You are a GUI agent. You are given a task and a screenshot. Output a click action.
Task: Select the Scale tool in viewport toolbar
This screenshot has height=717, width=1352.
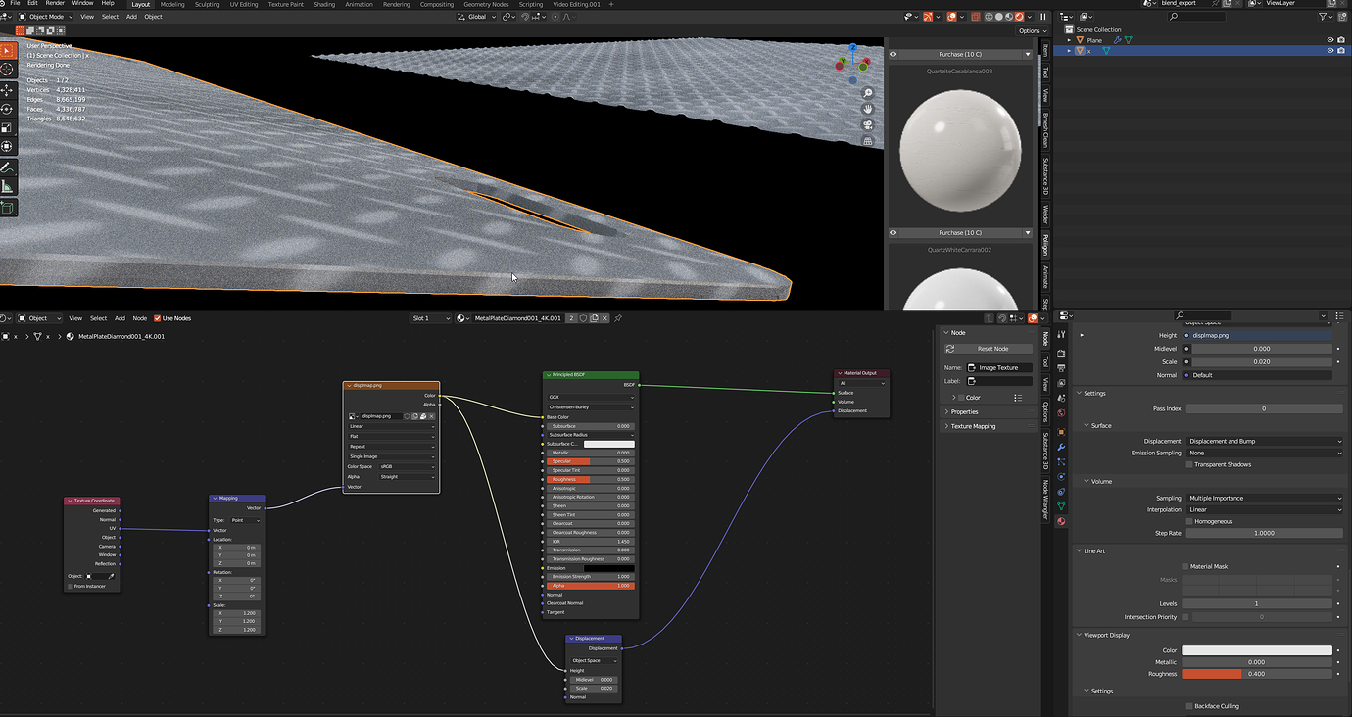click(x=7, y=127)
